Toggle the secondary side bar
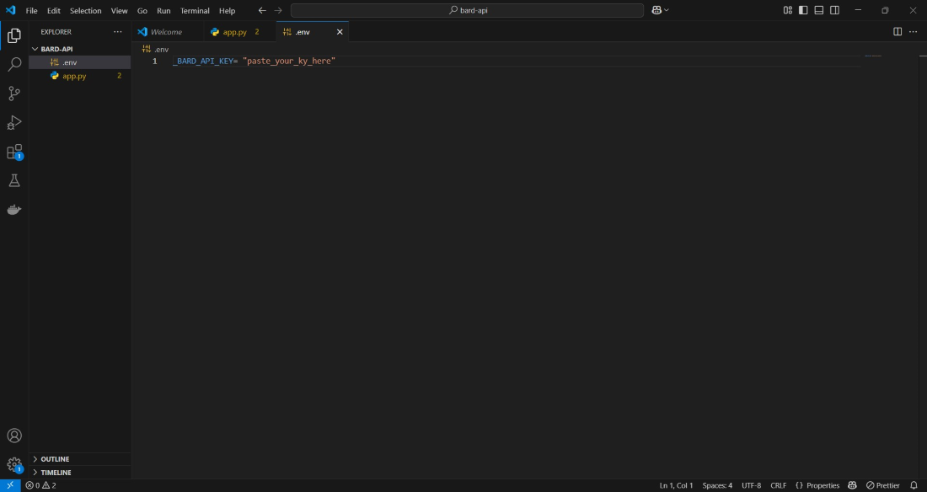The height and width of the screenshot is (492, 927). pyautogui.click(x=835, y=10)
